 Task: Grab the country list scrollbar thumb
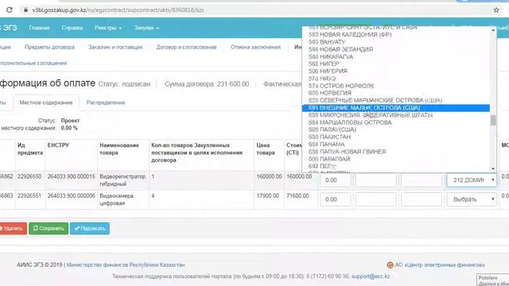click(493, 120)
